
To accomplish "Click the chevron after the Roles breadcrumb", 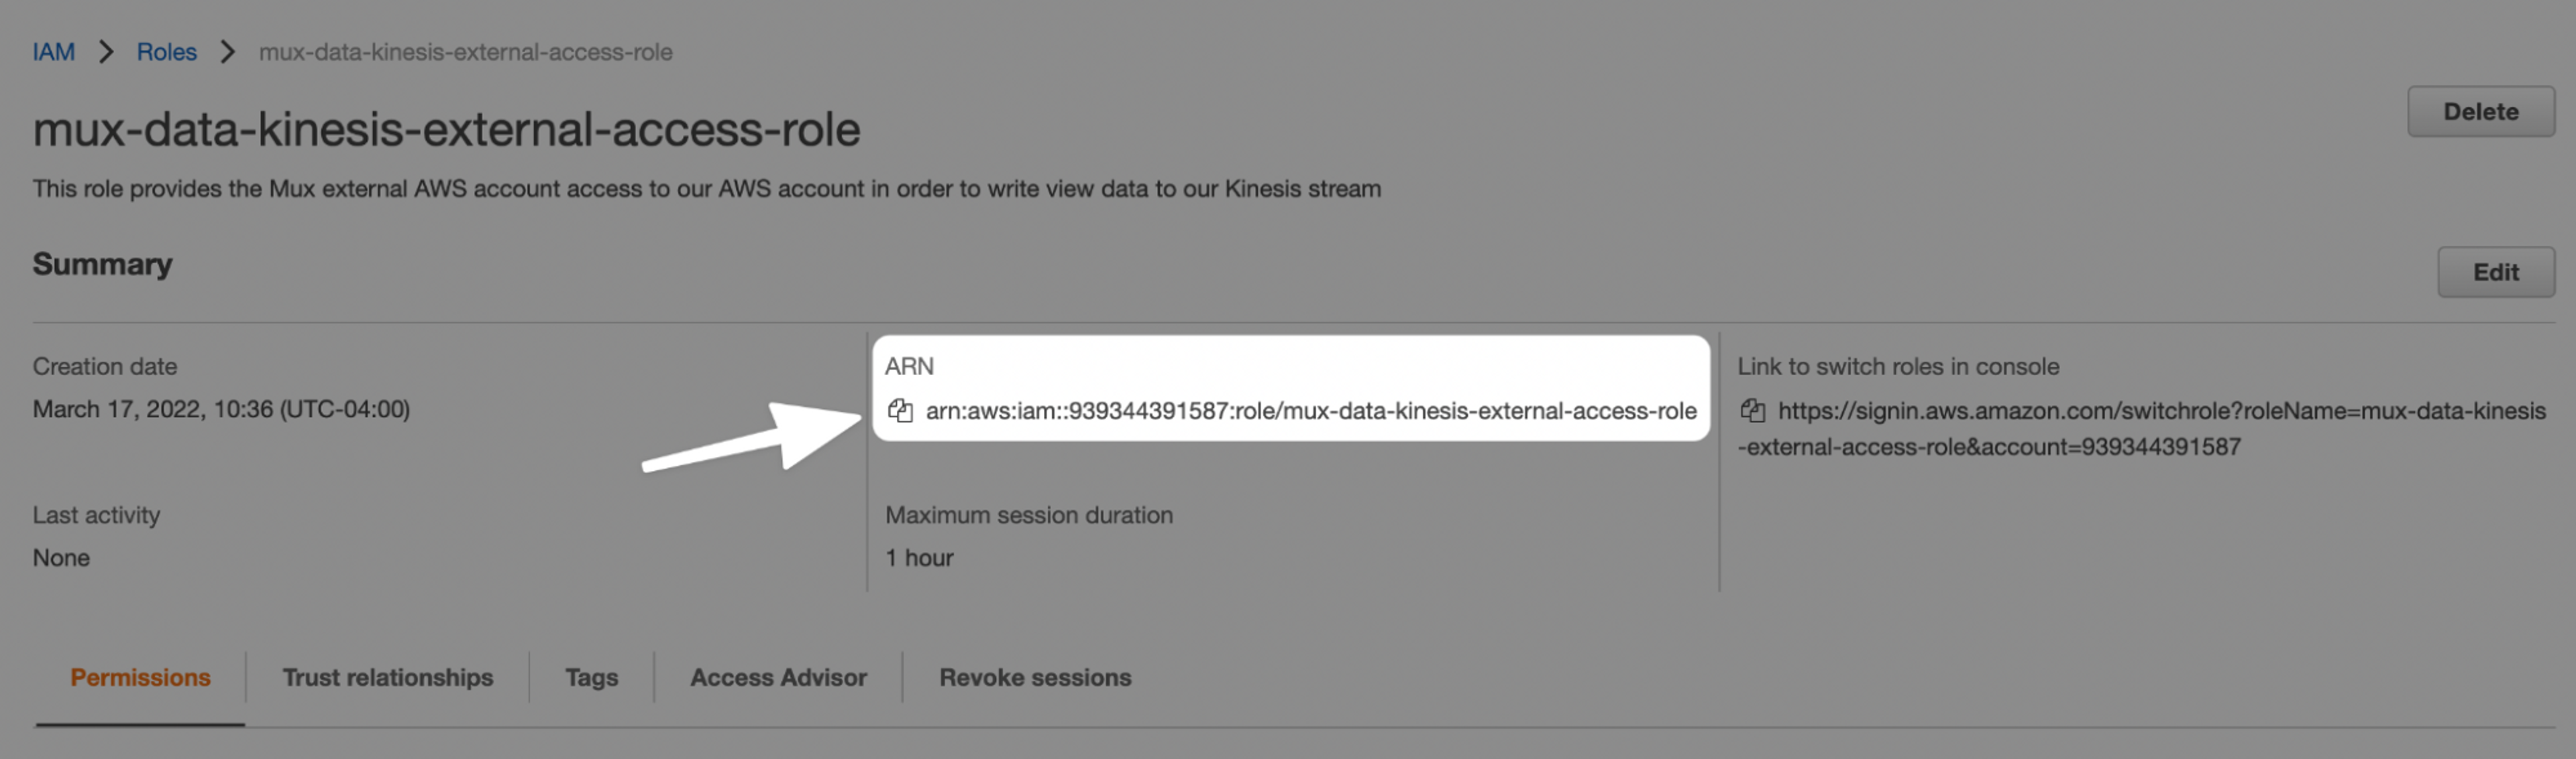I will coord(228,52).
